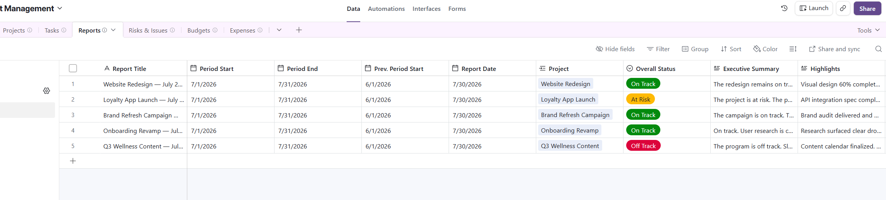886x200 pixels.
Task: Switch to the Automations tab
Action: 386,9
